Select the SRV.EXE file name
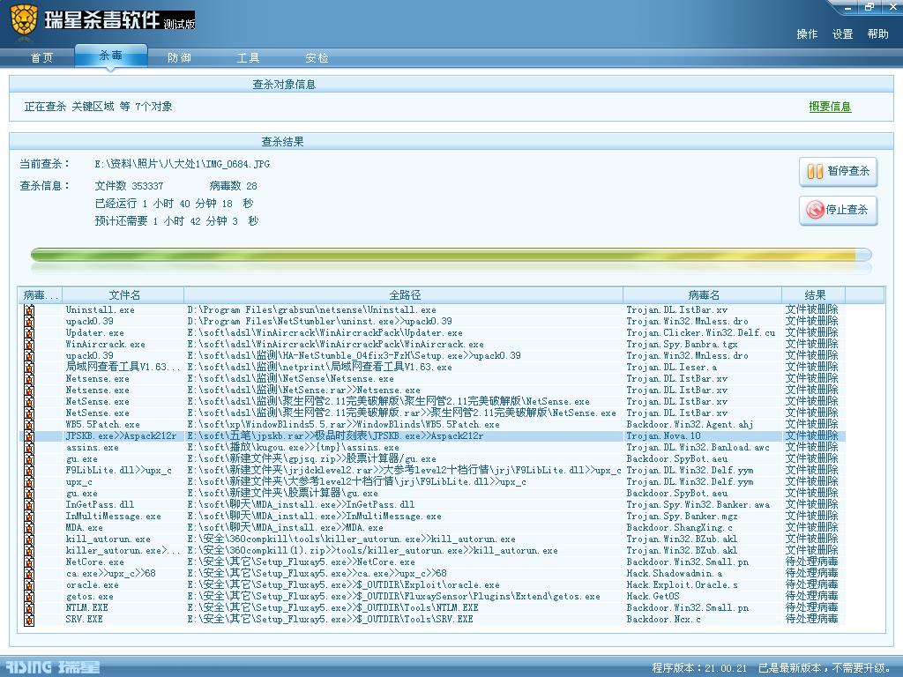The height and width of the screenshot is (677, 903). tap(84, 620)
